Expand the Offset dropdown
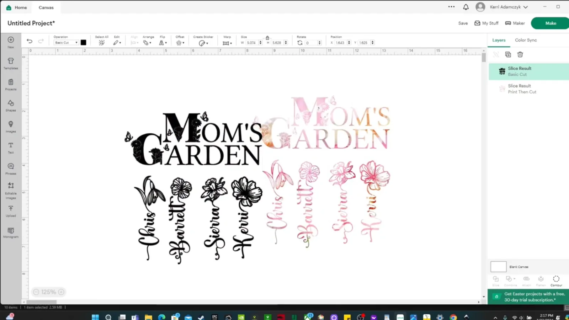Screen dimensions: 569x320 click(180, 43)
